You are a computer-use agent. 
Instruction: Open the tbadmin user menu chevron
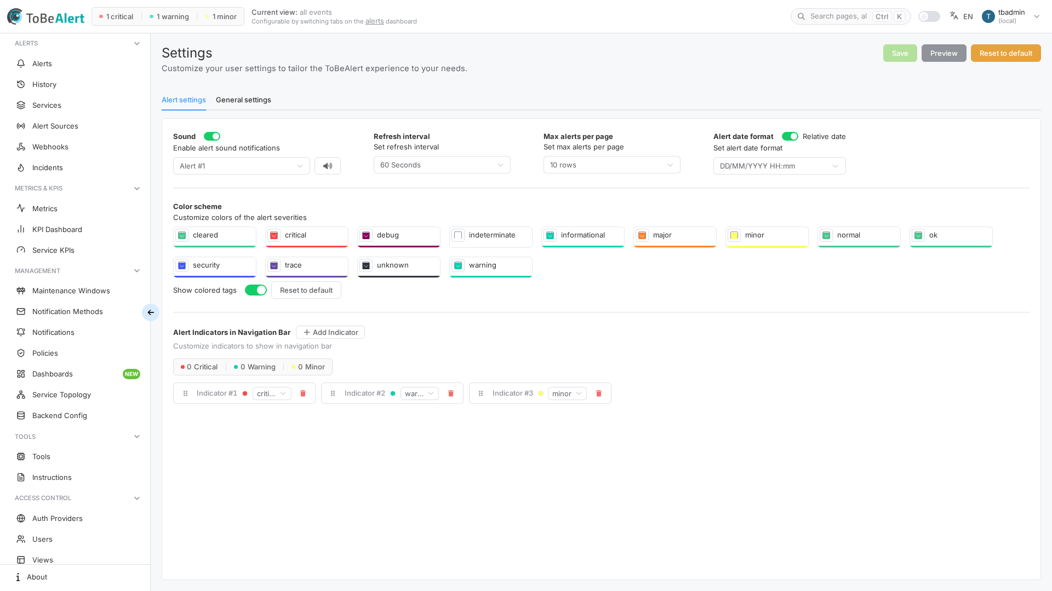tap(1037, 16)
